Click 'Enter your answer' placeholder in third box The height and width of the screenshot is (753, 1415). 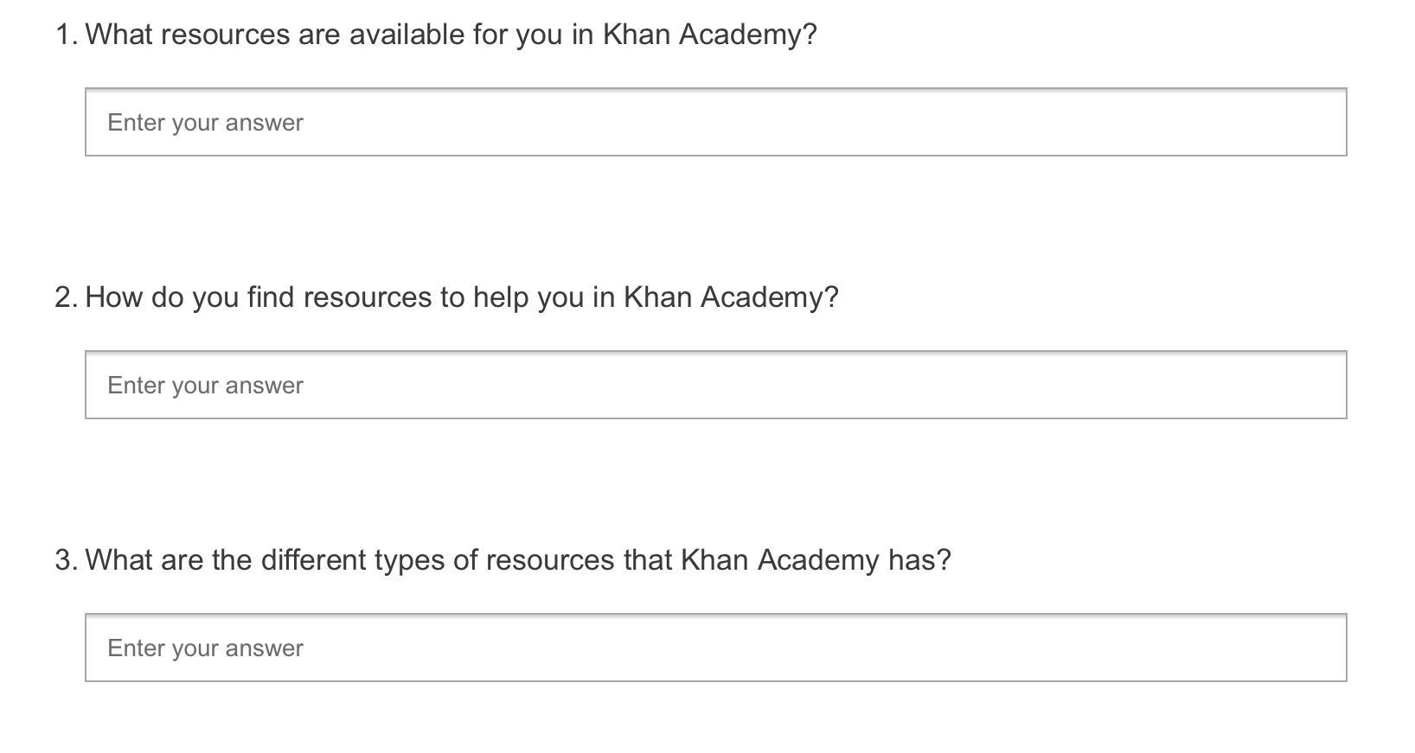[205, 648]
